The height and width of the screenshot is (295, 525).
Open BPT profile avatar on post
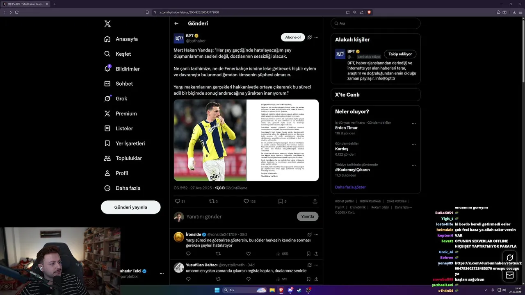pyautogui.click(x=179, y=38)
